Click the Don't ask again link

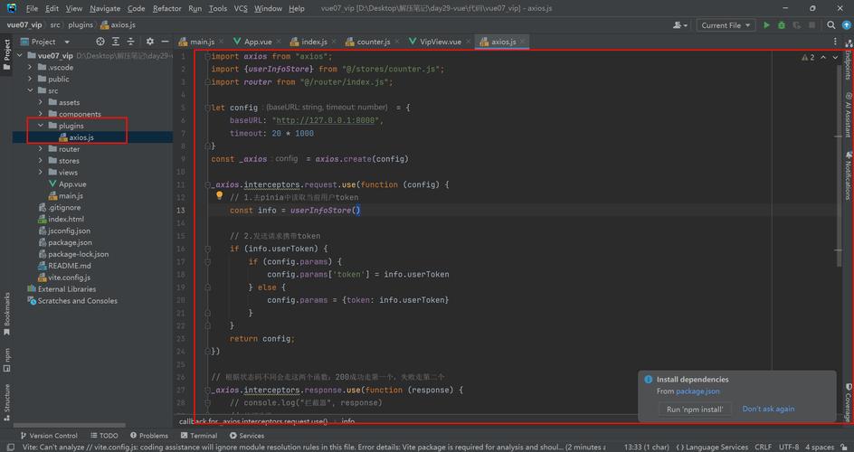coord(768,409)
